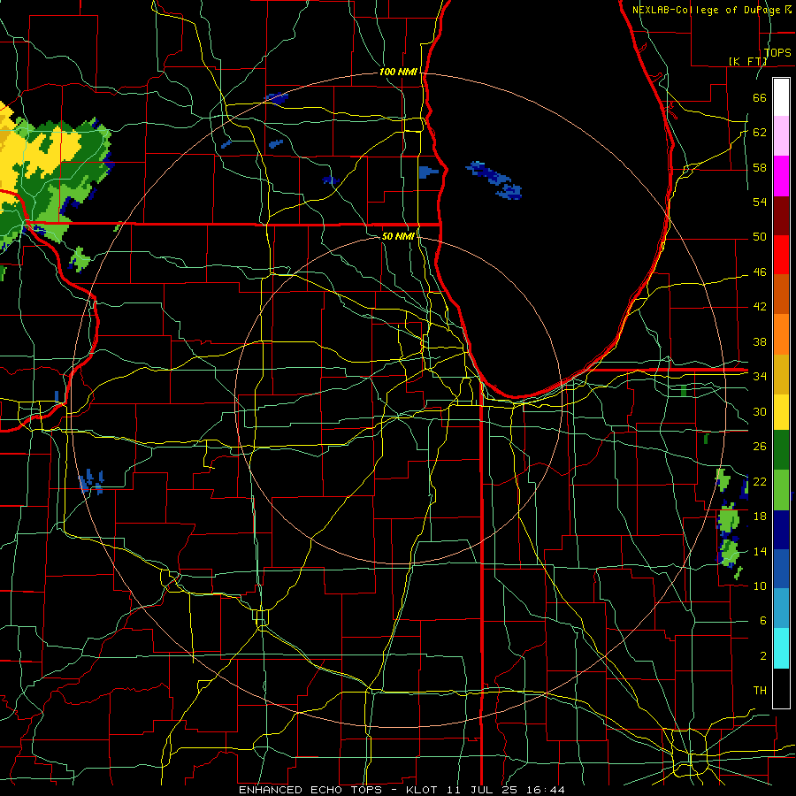
Task: Pick the dark orange legend swatch
Action: click(x=781, y=294)
